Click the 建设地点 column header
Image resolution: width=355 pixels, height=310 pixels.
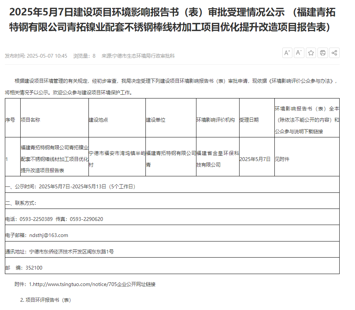pos(98,120)
